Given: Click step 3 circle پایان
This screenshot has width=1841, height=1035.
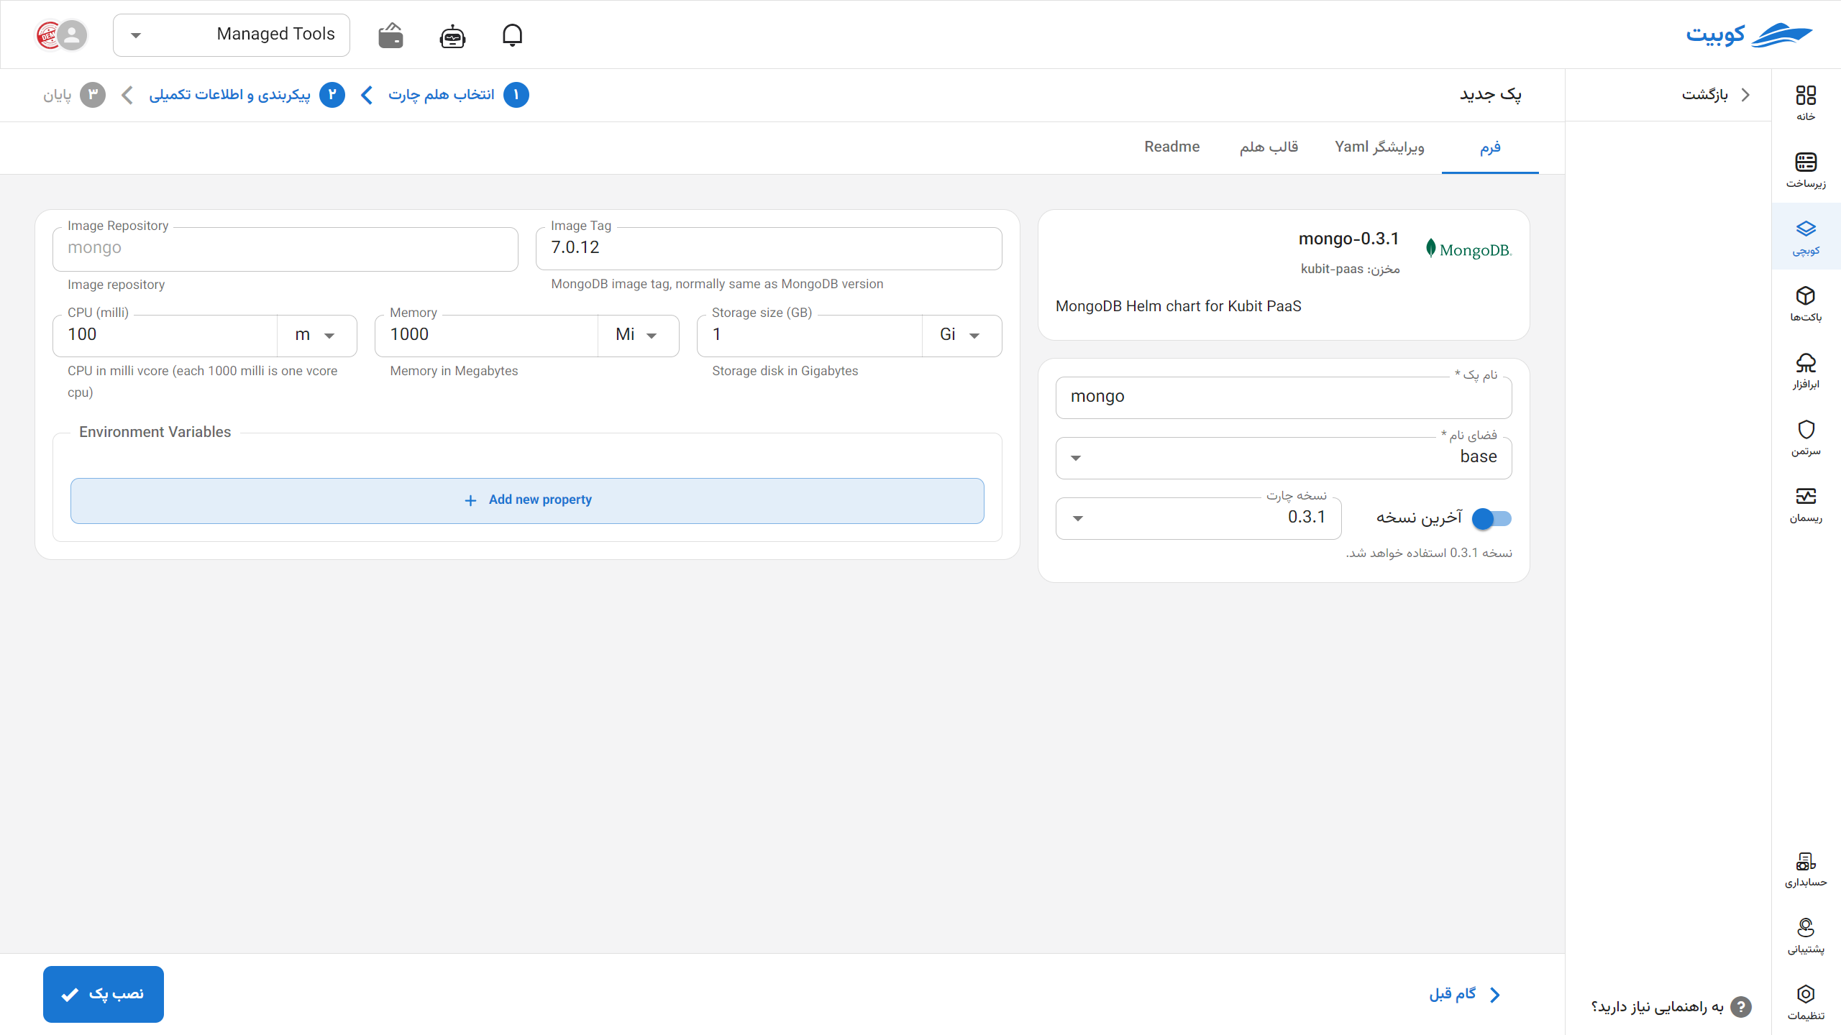Looking at the screenshot, I should point(93,95).
